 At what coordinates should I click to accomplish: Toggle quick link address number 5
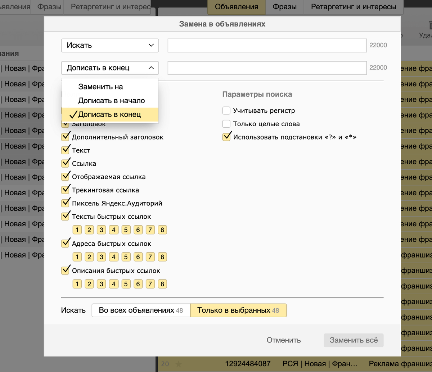click(x=126, y=257)
